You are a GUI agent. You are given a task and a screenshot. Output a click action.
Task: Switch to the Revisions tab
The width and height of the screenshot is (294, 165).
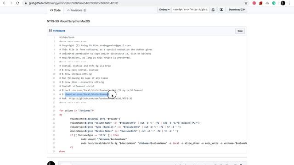click(77, 10)
